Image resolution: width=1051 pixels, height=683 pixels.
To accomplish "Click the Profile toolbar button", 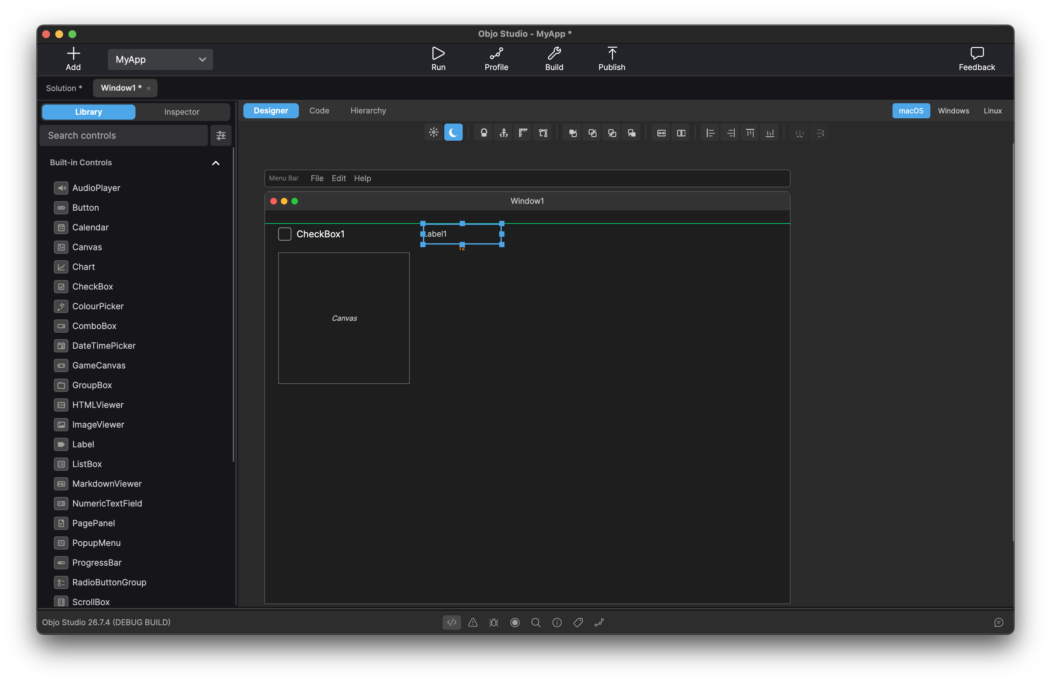I will pos(496,59).
